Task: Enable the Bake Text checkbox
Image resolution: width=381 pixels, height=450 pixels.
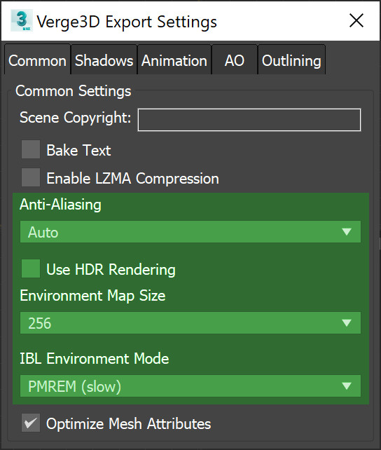Action: click(31, 149)
